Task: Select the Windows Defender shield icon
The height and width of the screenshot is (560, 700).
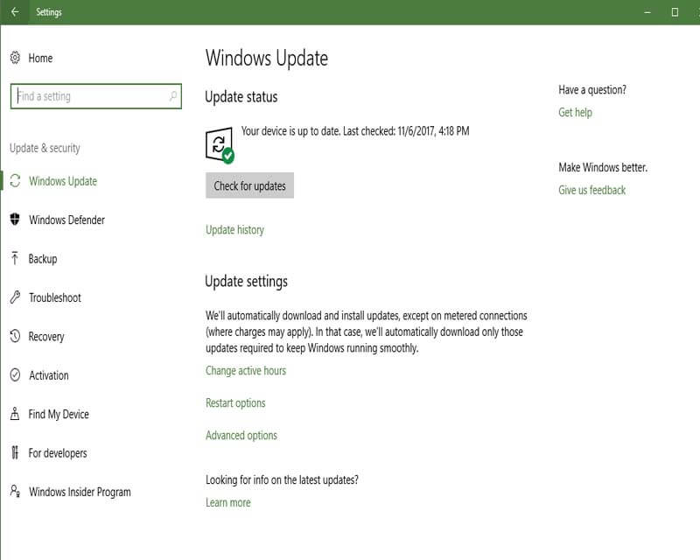Action: 14,220
